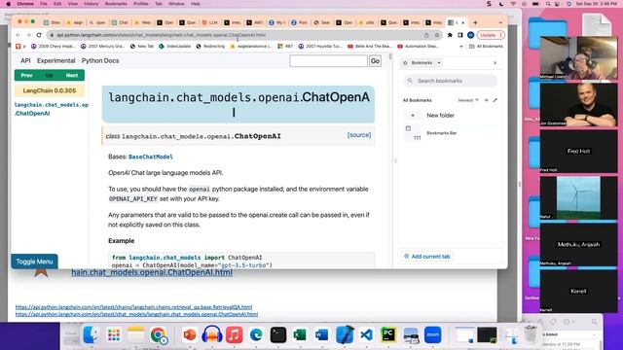
Task: Click the Toggle Menu button
Action: click(x=35, y=262)
